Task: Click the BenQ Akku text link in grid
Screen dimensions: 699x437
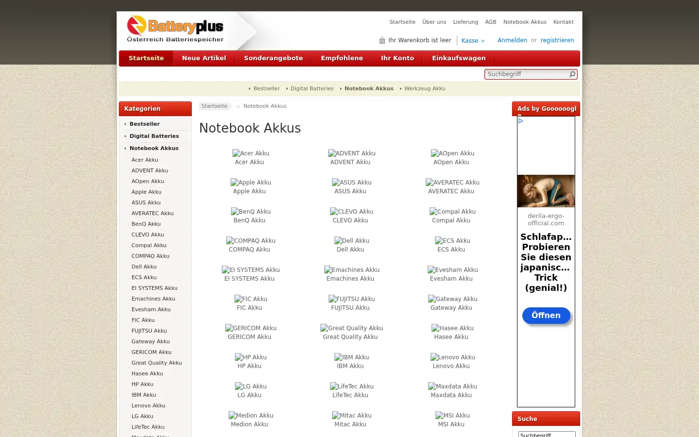Action: click(x=250, y=220)
